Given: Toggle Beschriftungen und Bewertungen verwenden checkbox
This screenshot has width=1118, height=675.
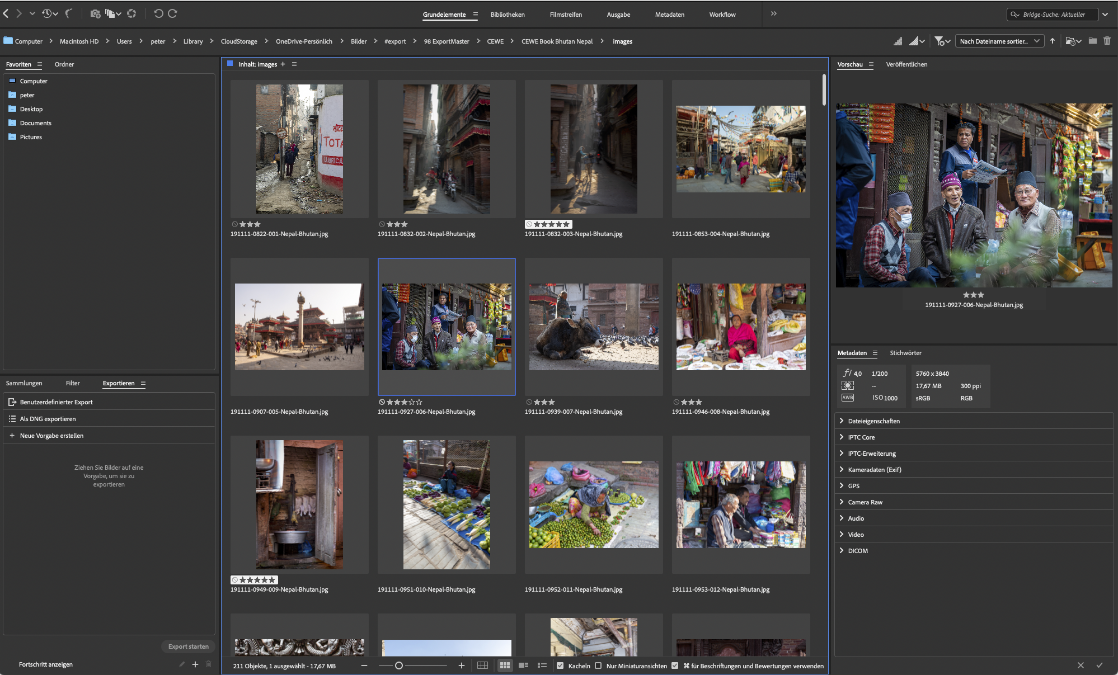Looking at the screenshot, I should (x=675, y=665).
